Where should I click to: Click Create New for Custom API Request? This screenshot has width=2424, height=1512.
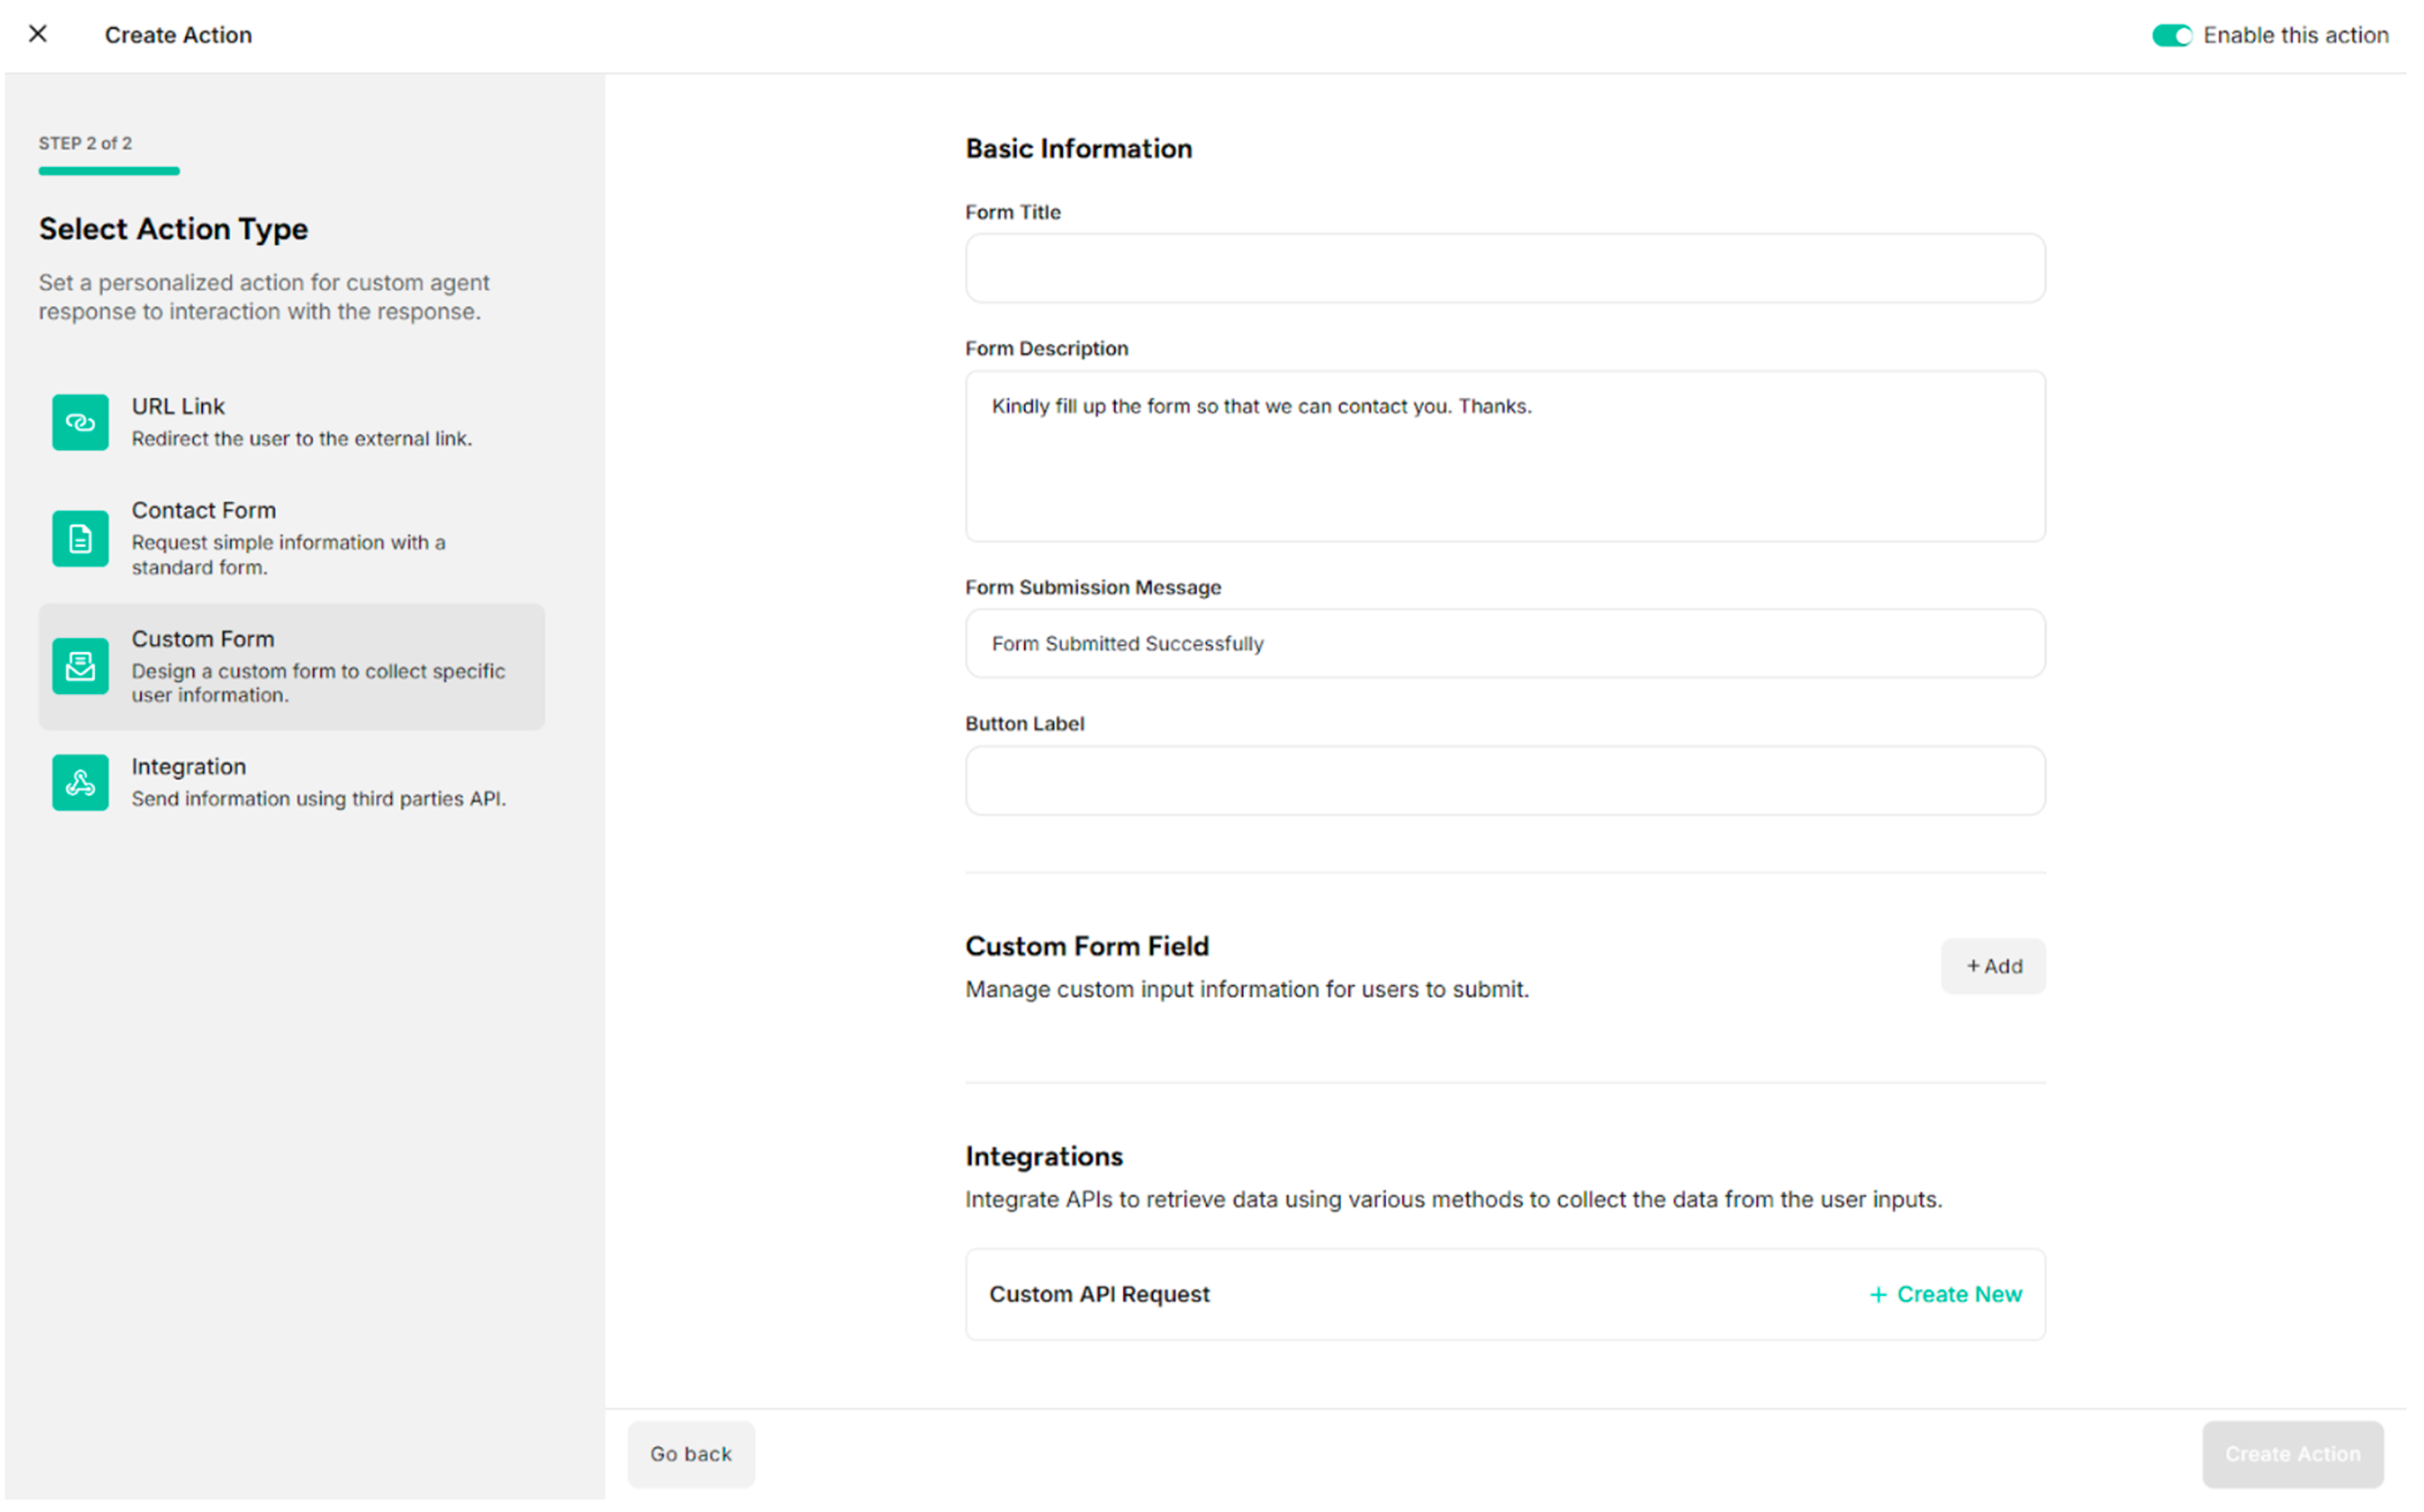(x=1944, y=1293)
